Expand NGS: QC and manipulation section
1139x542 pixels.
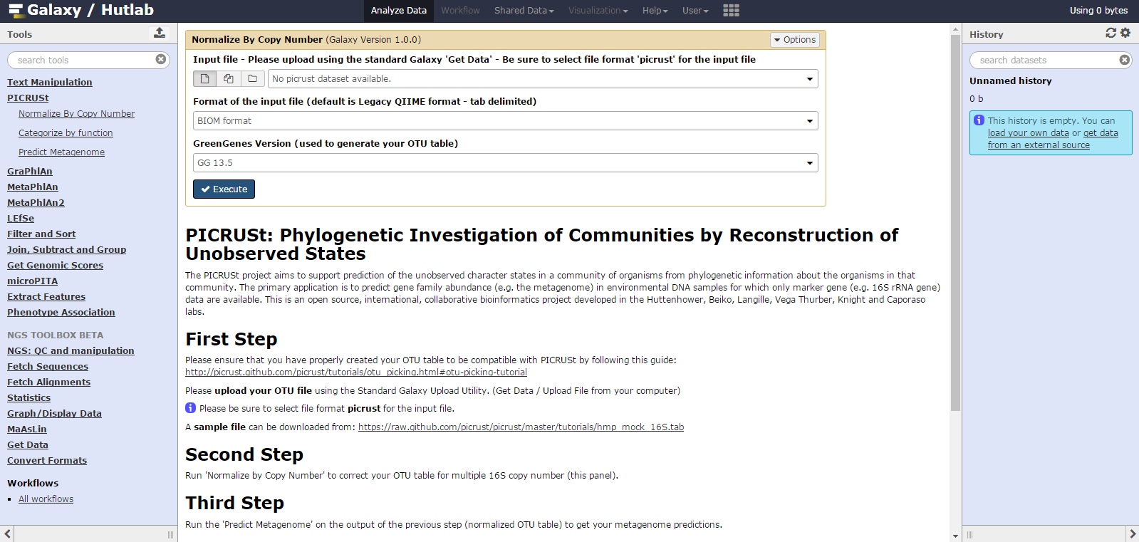71,350
